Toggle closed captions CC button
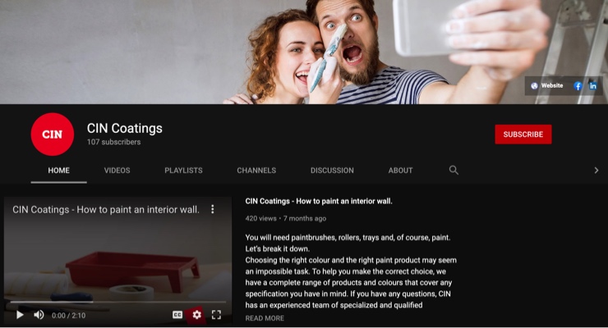 click(x=177, y=315)
